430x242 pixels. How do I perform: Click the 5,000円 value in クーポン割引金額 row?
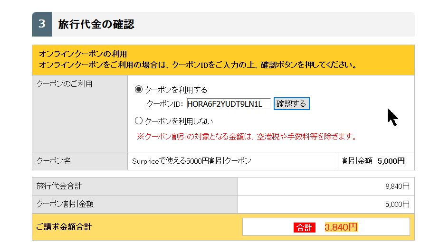click(x=397, y=204)
